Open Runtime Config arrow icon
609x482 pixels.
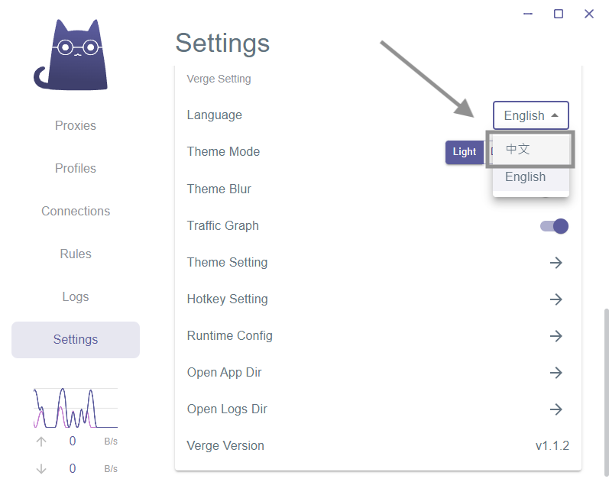(556, 336)
